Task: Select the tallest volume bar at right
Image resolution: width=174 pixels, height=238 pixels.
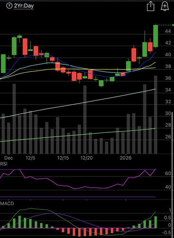Action: pyautogui.click(x=156, y=115)
